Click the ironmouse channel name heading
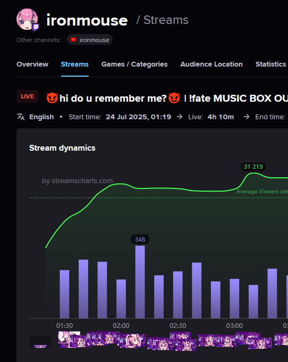 [87, 20]
